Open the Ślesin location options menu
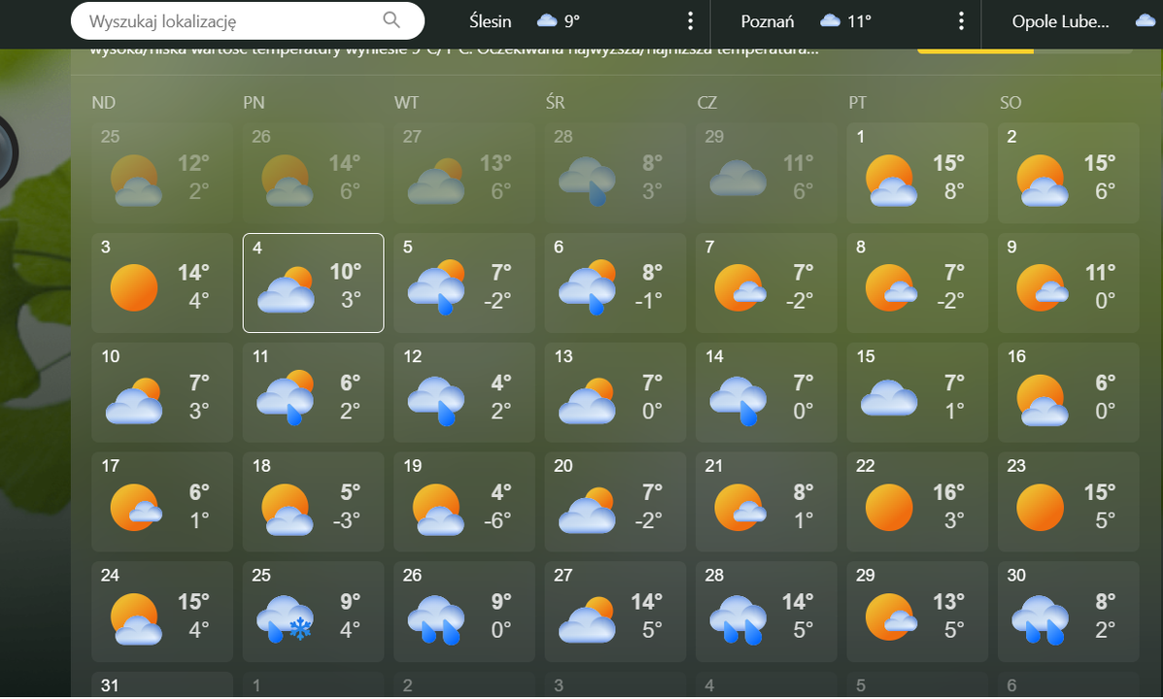The image size is (1163, 699). (691, 21)
